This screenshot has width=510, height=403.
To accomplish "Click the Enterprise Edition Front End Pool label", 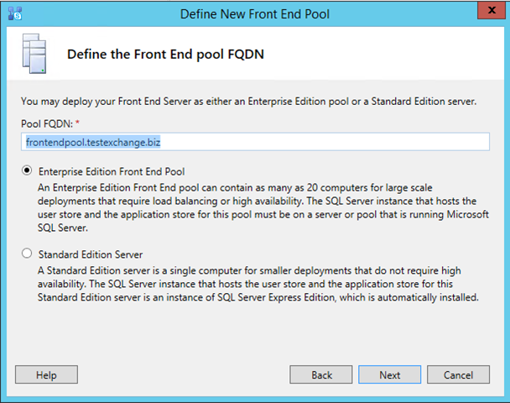I will tap(112, 171).
